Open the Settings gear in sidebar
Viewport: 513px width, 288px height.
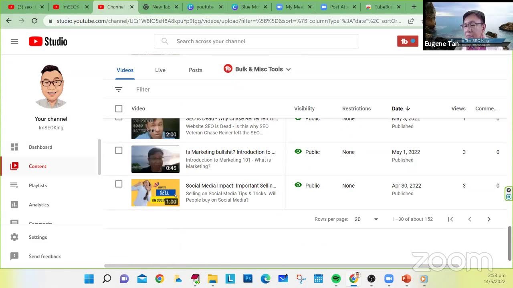[14, 237]
